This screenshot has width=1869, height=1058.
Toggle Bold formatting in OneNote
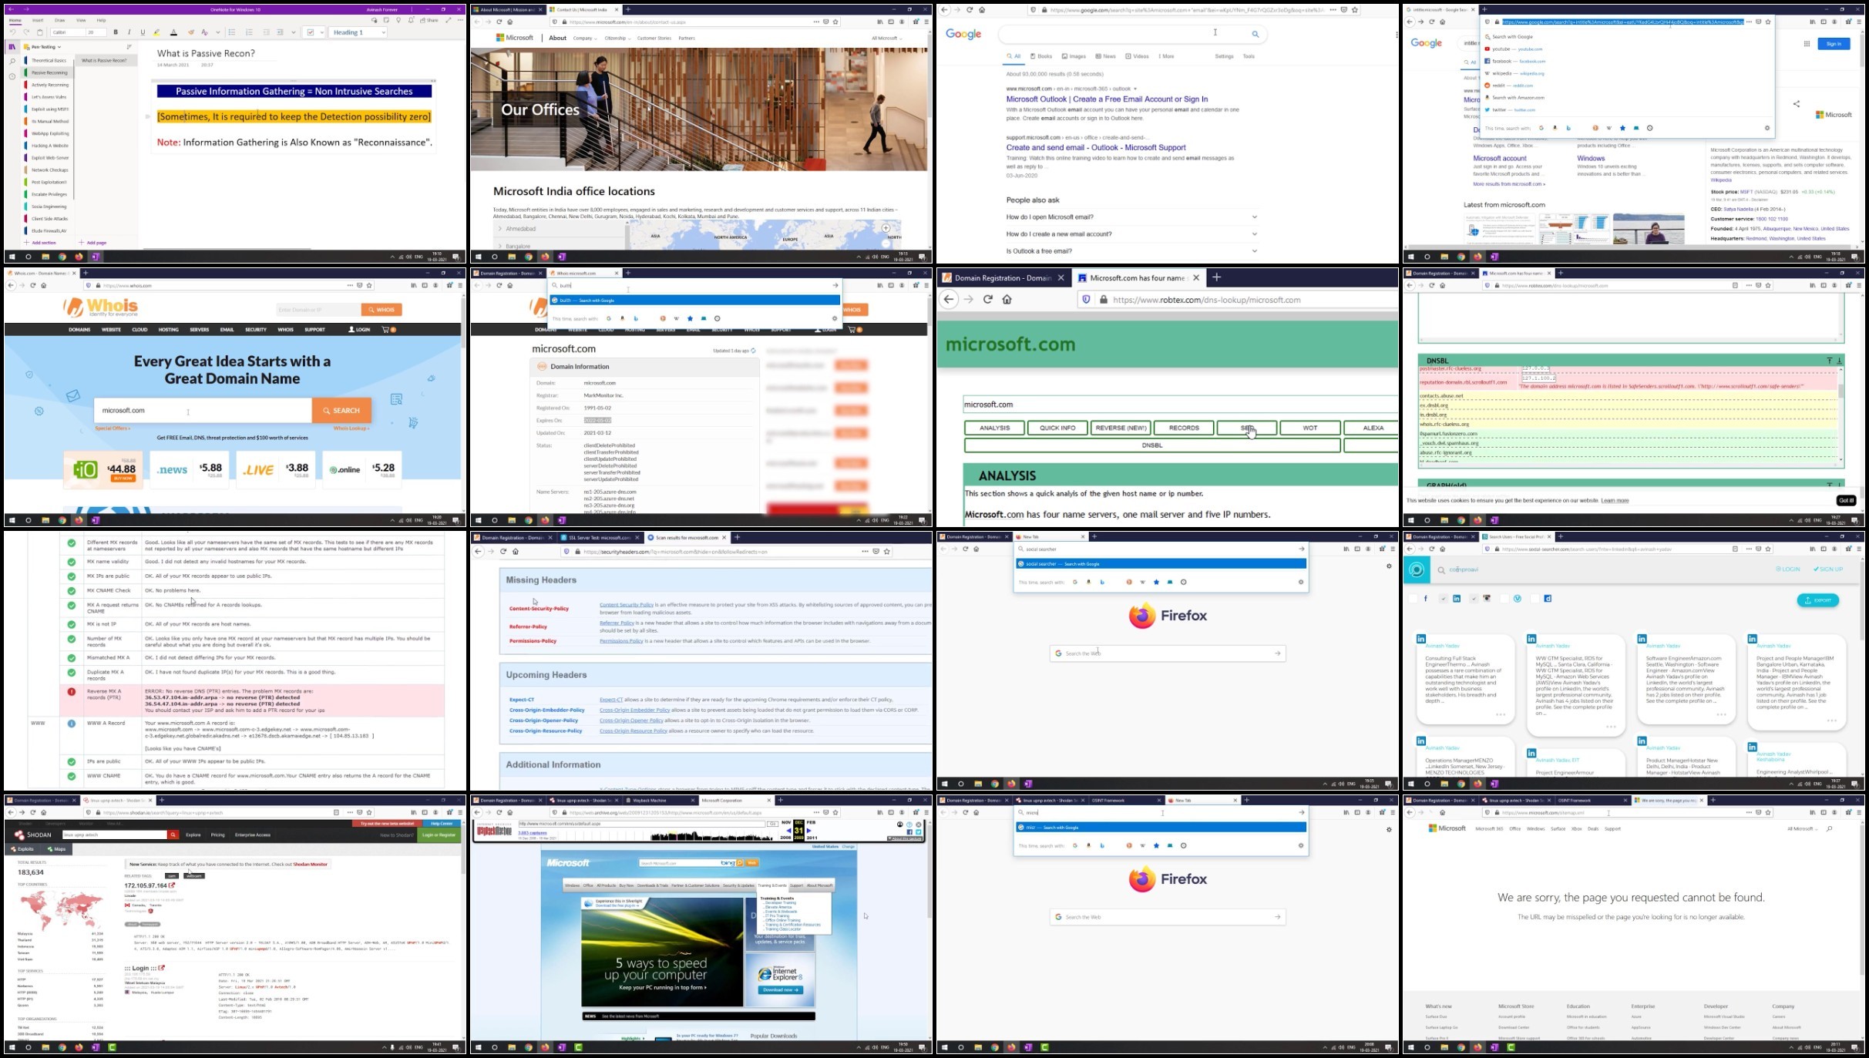(x=116, y=32)
